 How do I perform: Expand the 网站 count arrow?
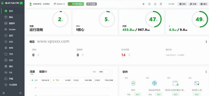[38, 55]
